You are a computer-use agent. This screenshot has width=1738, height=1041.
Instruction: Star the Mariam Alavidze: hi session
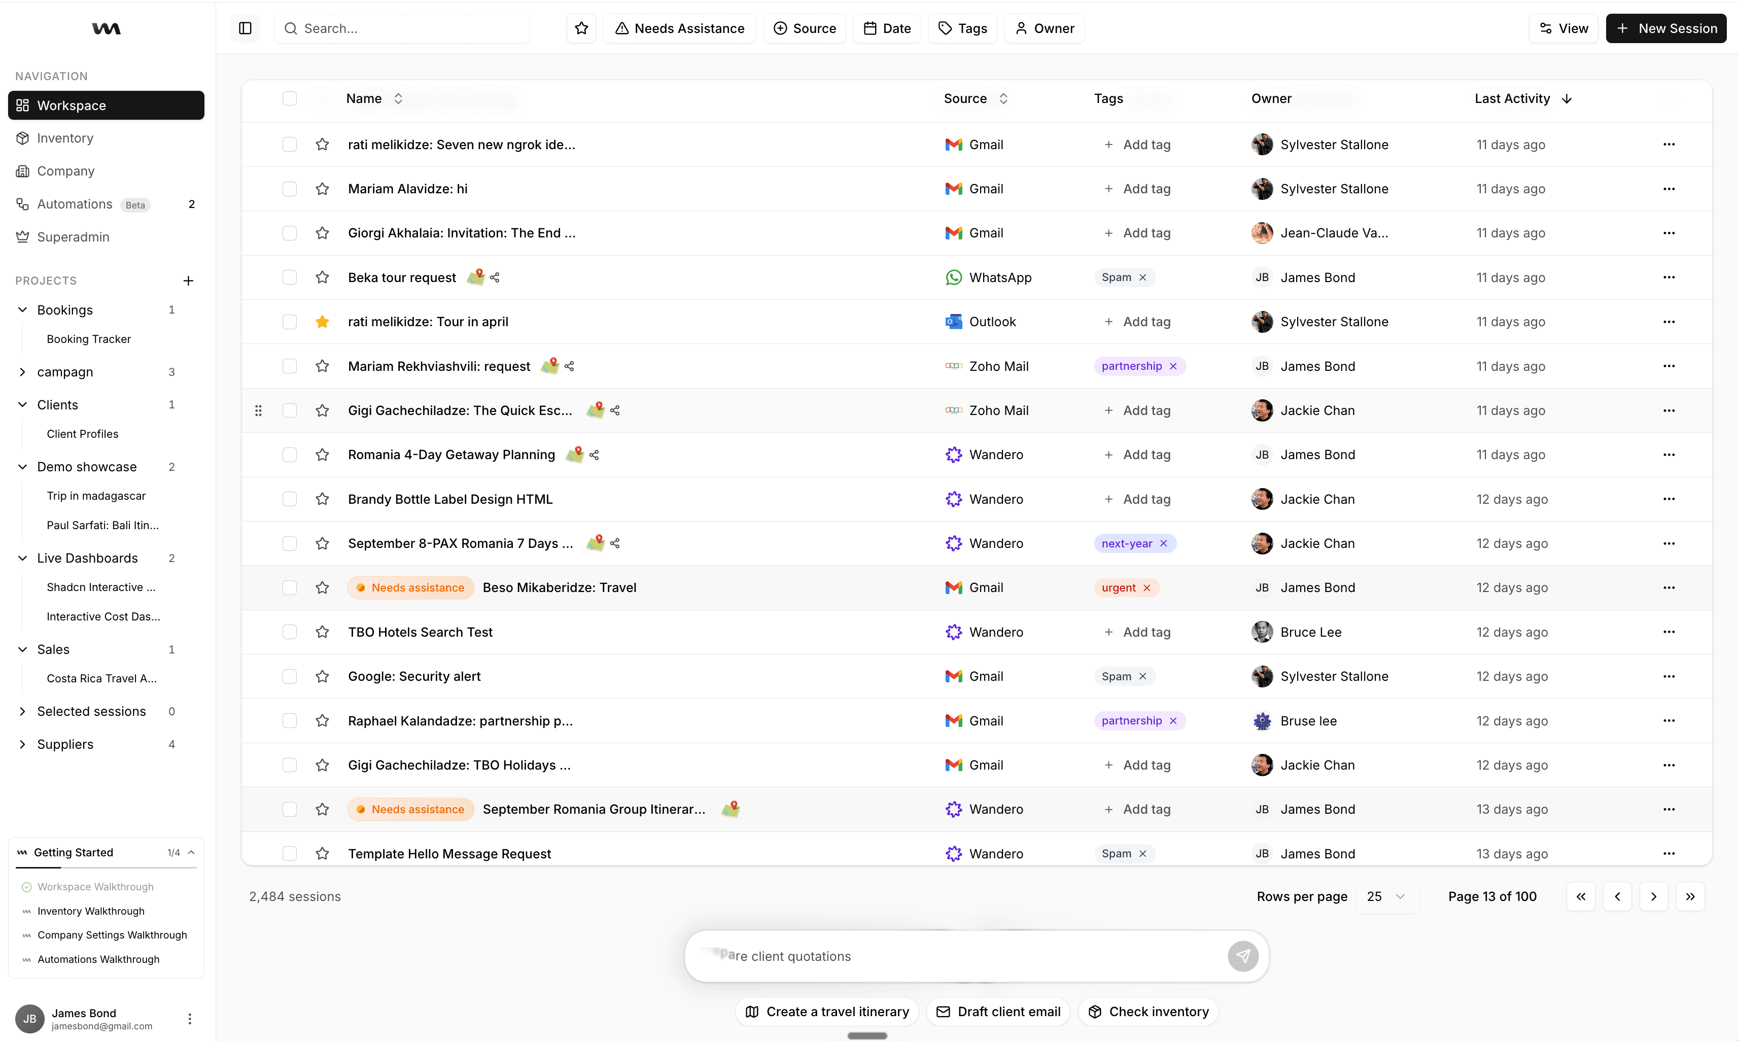coord(322,189)
